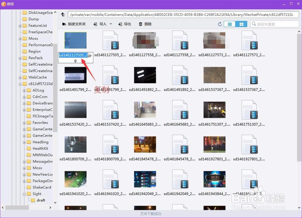Select the DiskUsageSca folder icon
Viewport: 302px width, 218px height.
[25, 12]
